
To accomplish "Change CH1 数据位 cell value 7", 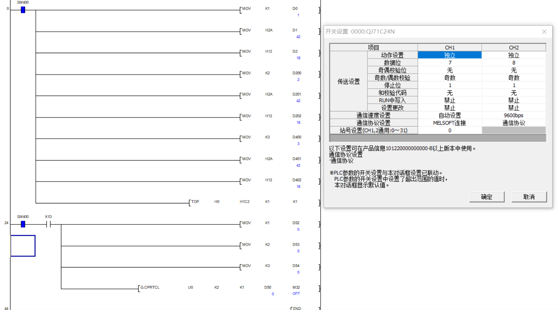I will click(x=449, y=63).
